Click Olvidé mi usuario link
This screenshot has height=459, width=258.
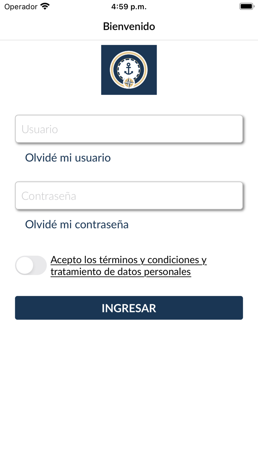coord(67,158)
